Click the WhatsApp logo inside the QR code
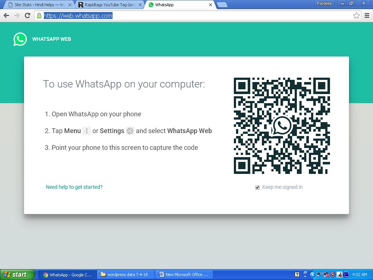Screen dimensions: 373x280 (x=282, y=125)
